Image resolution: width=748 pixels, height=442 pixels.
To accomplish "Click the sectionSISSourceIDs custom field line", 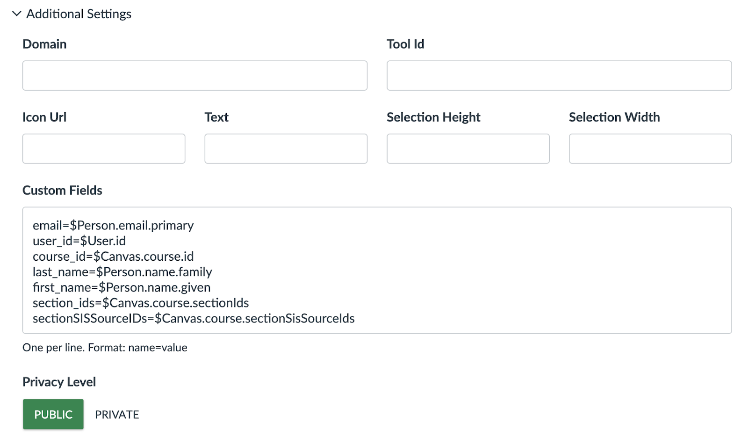I will tap(194, 318).
